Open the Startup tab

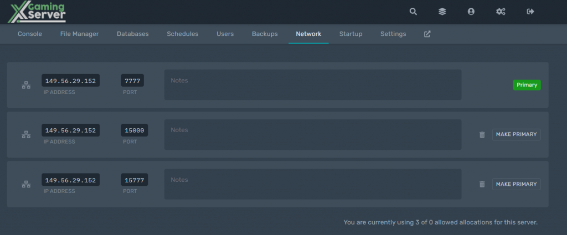point(350,34)
